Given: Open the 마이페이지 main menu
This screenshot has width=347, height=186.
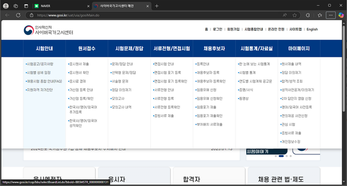Looking at the screenshot, I should click(x=299, y=48).
